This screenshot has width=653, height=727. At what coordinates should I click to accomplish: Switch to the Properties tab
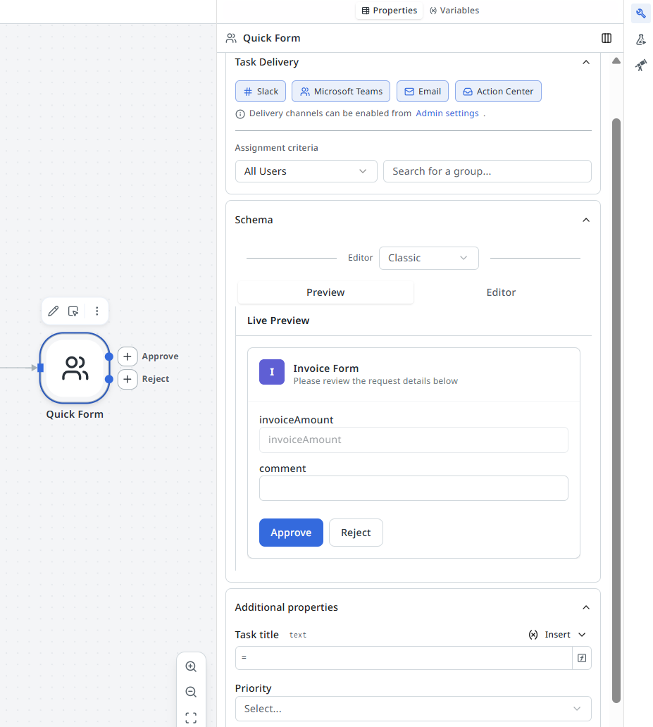click(x=389, y=10)
